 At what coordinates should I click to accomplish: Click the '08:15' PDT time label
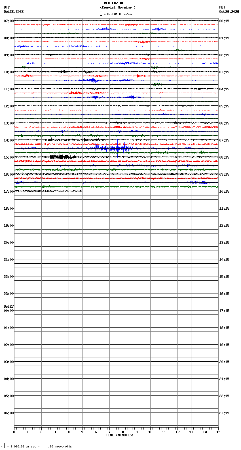224,157
